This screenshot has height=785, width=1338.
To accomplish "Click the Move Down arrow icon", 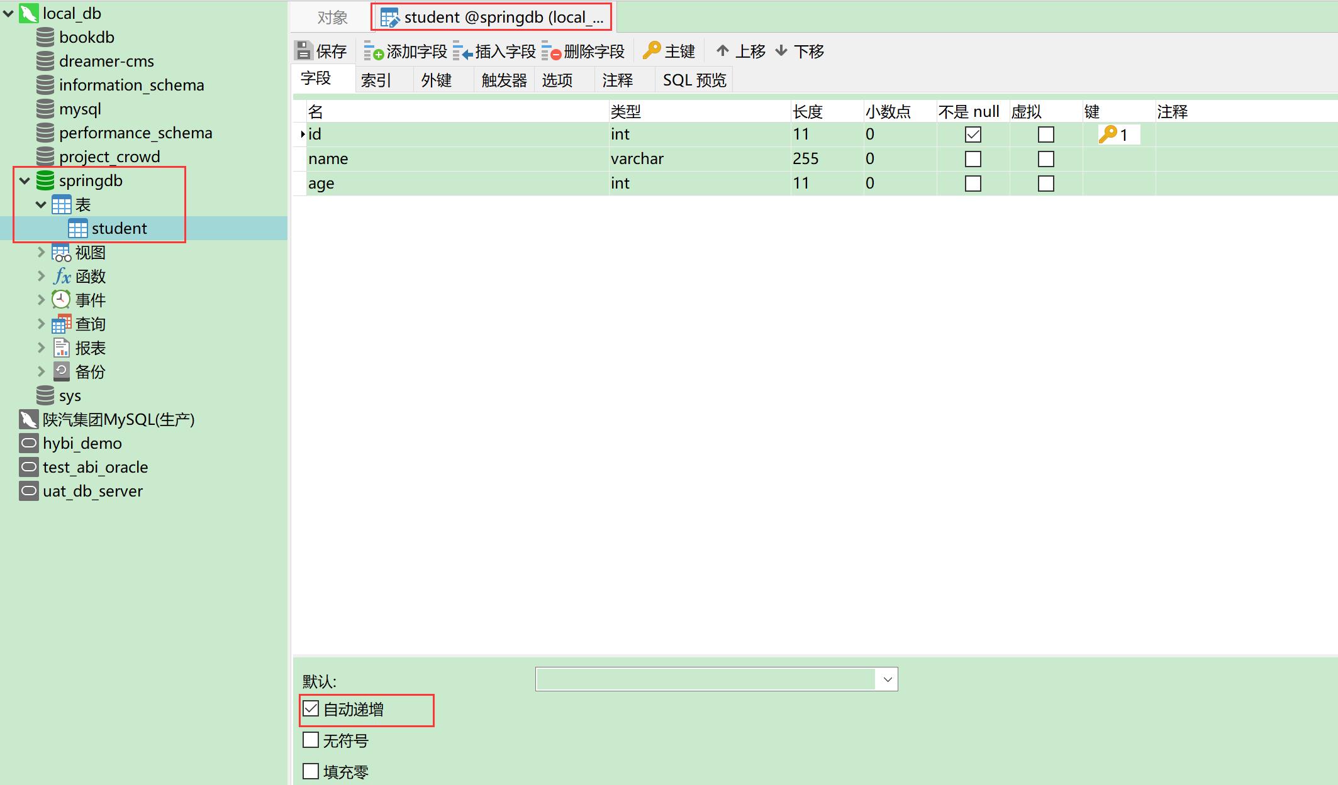I will (781, 50).
